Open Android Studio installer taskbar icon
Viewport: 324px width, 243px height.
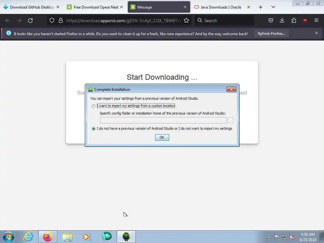(x=126, y=237)
